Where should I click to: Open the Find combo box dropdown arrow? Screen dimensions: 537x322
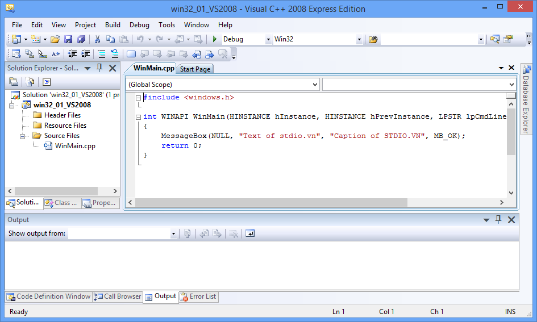click(x=481, y=39)
